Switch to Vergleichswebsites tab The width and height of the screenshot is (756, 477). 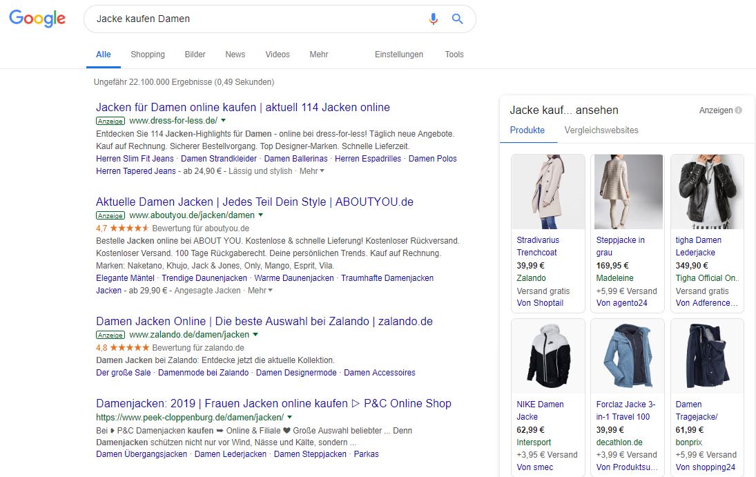pos(601,130)
